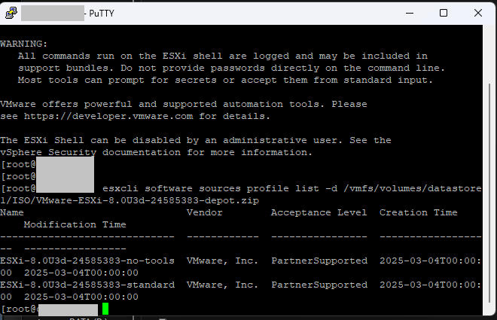This screenshot has width=497, height=320.
Task: Click the Modification Time column header
Action: [x=75, y=224]
